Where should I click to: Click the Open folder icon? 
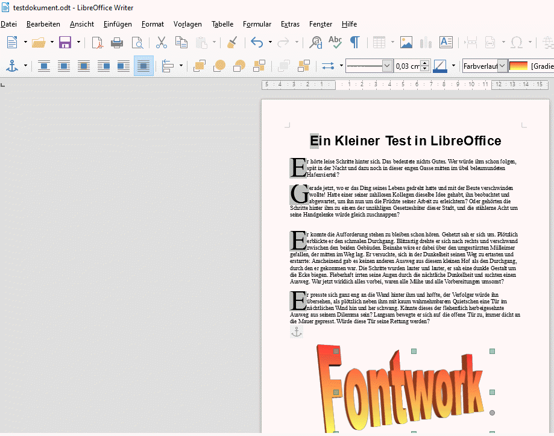(39, 42)
